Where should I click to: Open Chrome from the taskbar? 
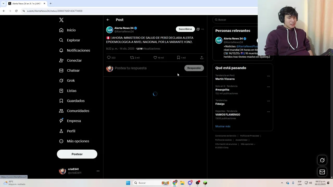tap(175, 183)
